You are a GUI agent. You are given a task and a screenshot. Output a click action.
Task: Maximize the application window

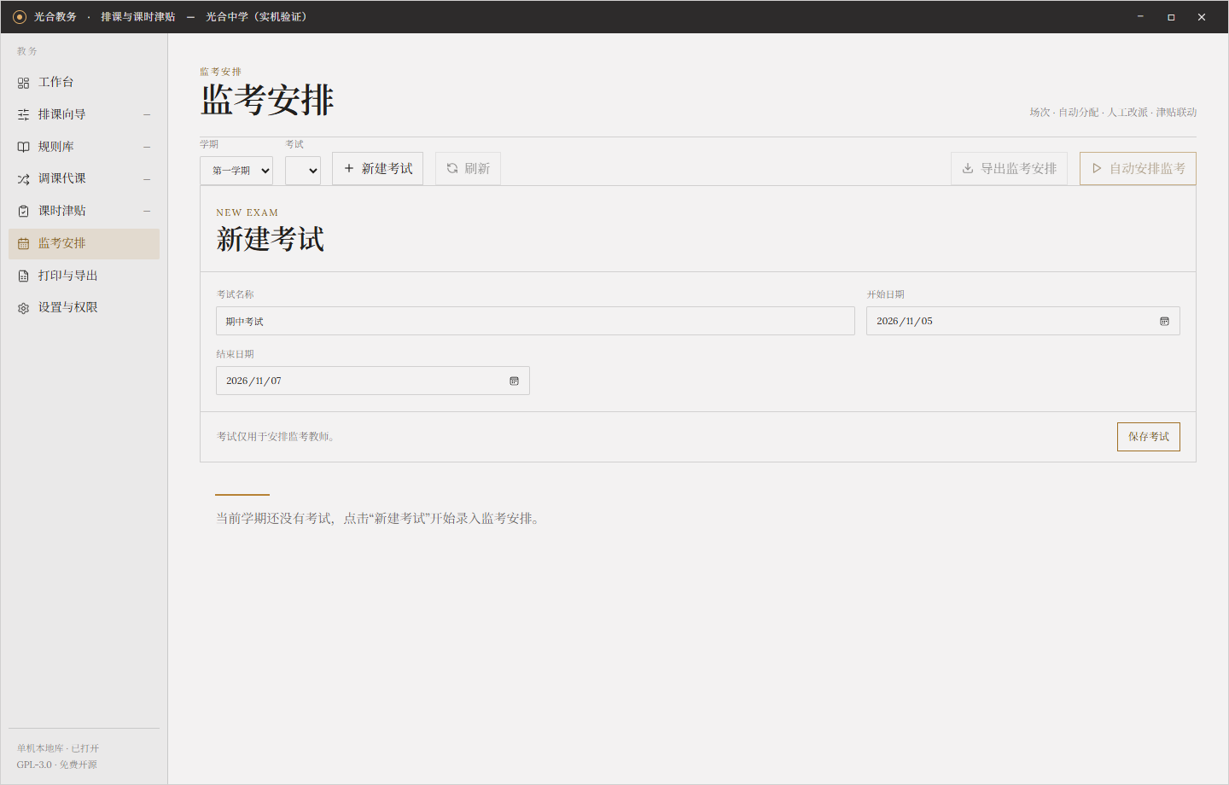pyautogui.click(x=1171, y=16)
